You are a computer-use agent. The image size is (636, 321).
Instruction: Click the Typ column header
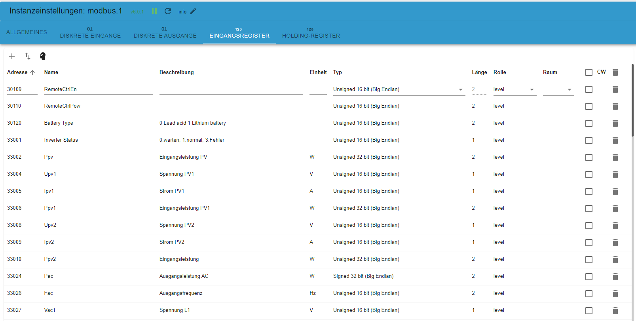pyautogui.click(x=338, y=72)
